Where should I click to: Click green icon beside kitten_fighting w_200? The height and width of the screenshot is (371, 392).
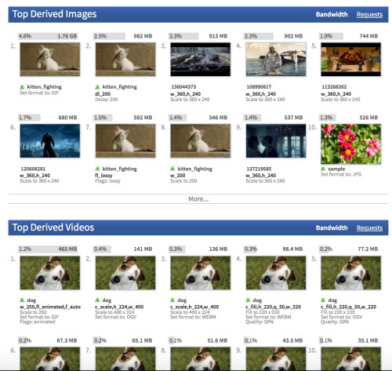(172, 169)
